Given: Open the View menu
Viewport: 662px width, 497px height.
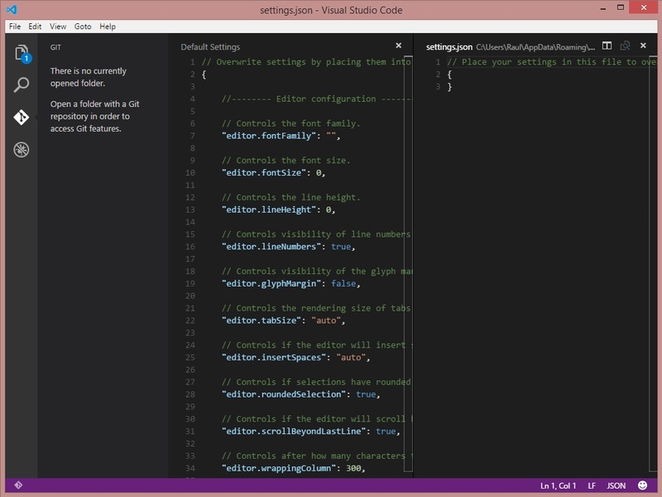Looking at the screenshot, I should tap(57, 27).
